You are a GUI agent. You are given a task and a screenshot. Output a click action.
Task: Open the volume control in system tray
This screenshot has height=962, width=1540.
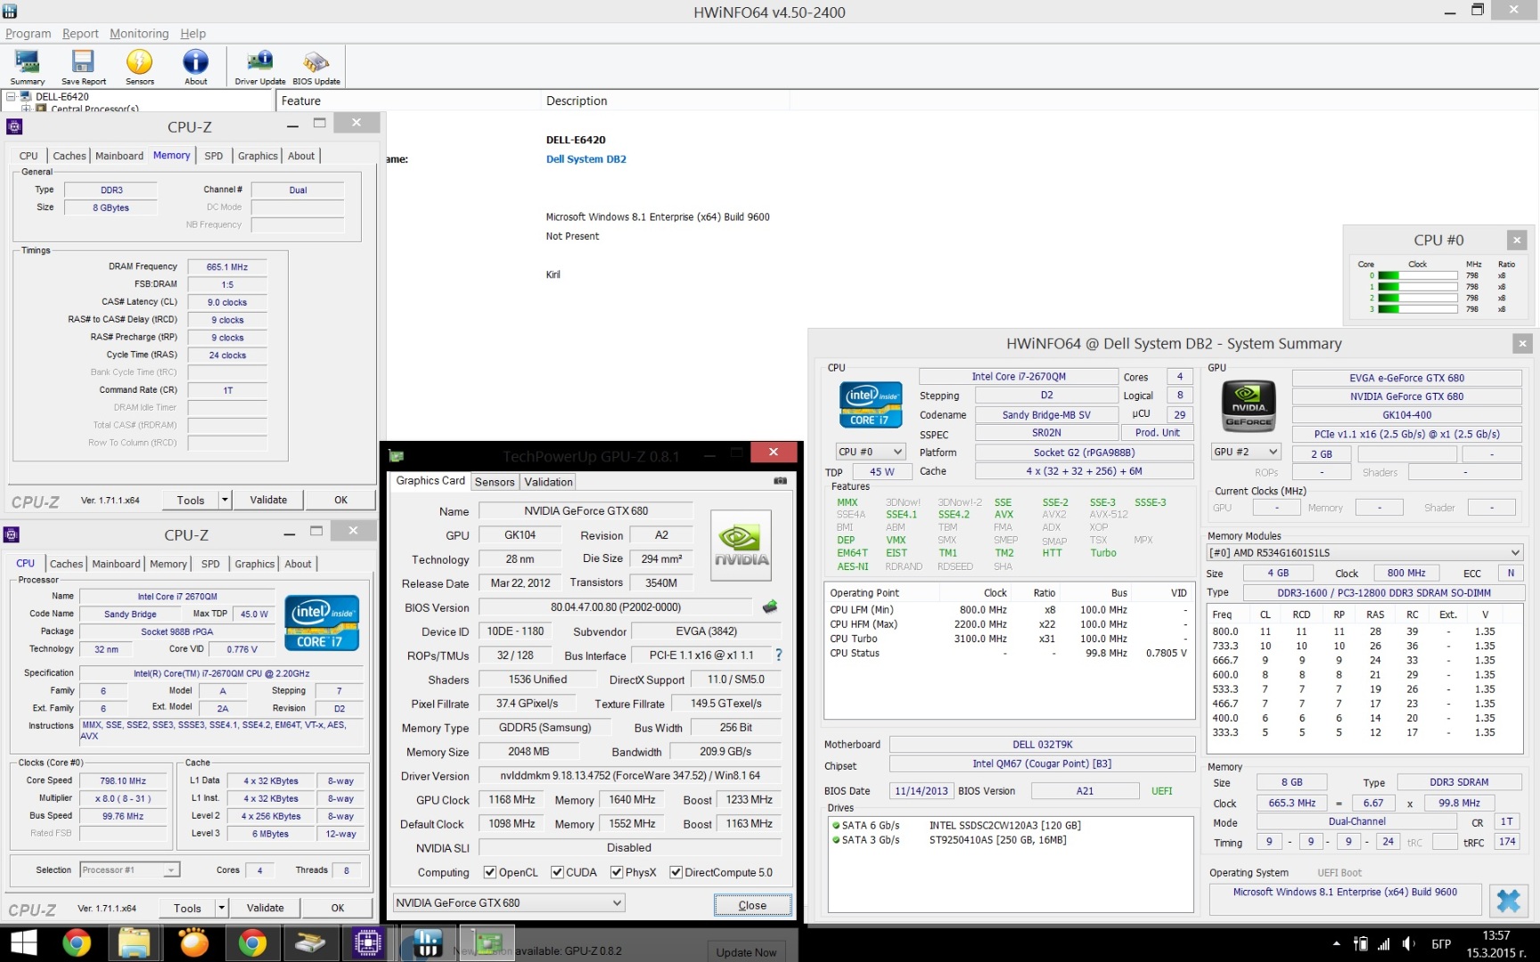pyautogui.click(x=1409, y=944)
